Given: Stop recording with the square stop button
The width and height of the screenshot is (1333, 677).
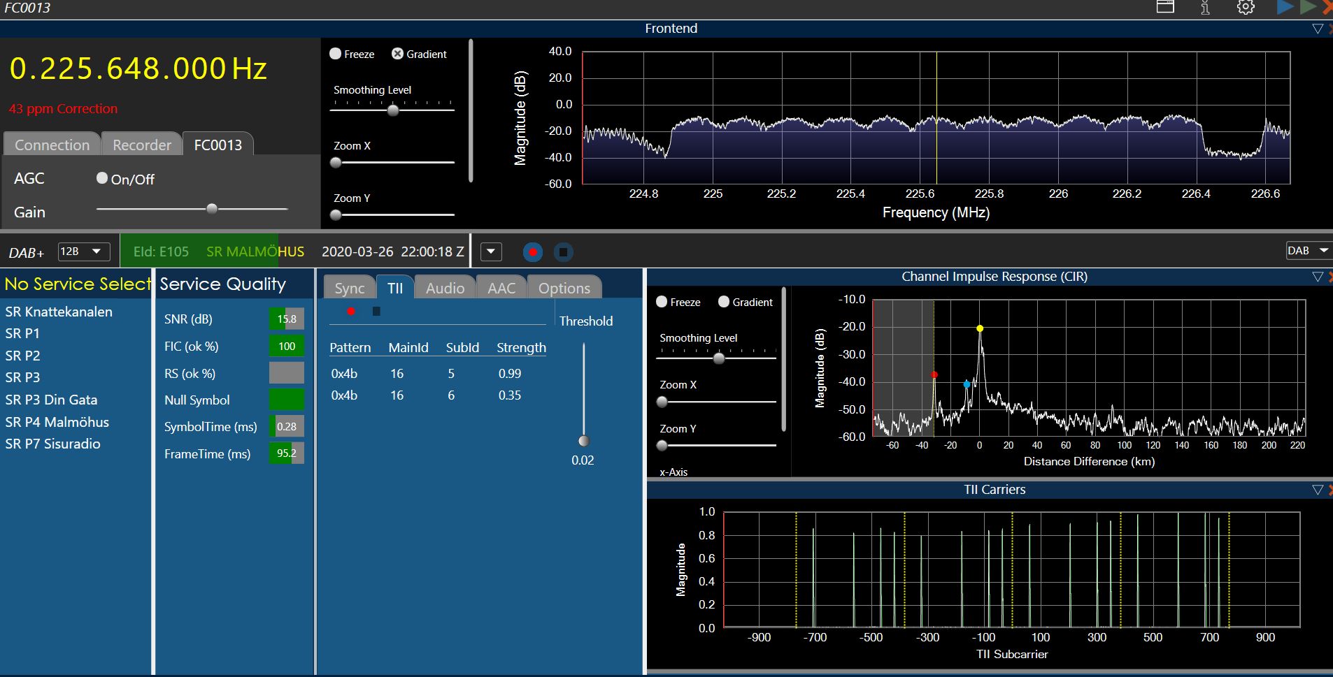Looking at the screenshot, I should 563,252.
